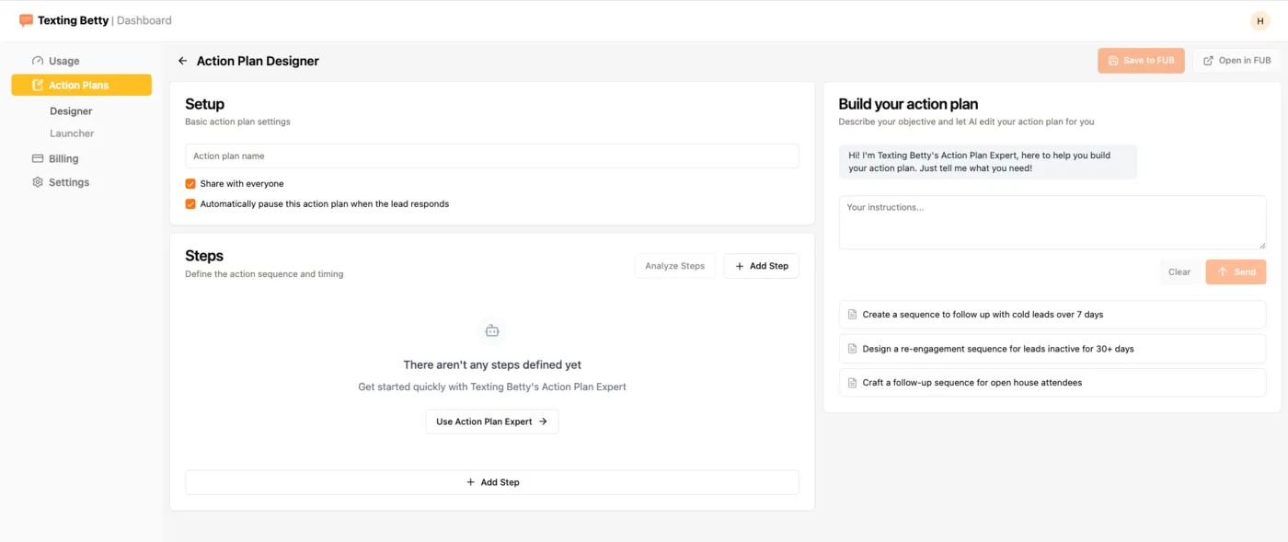Click the Texting Betty chat logo icon
Viewport: 1288px width, 542px height.
click(26, 20)
